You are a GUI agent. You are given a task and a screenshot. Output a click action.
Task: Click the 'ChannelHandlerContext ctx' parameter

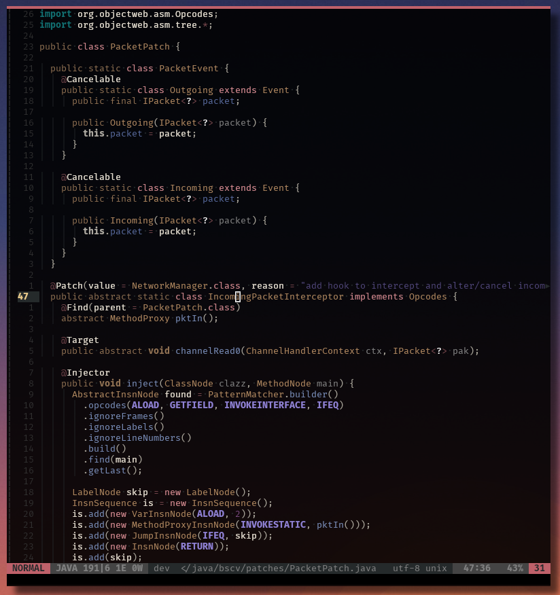click(313, 351)
